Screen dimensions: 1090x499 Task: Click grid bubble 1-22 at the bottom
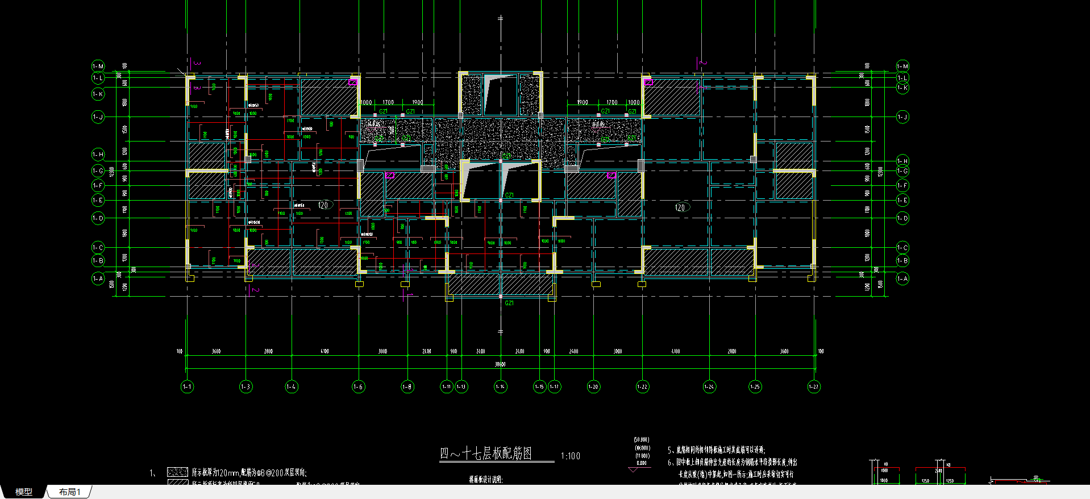tap(642, 387)
